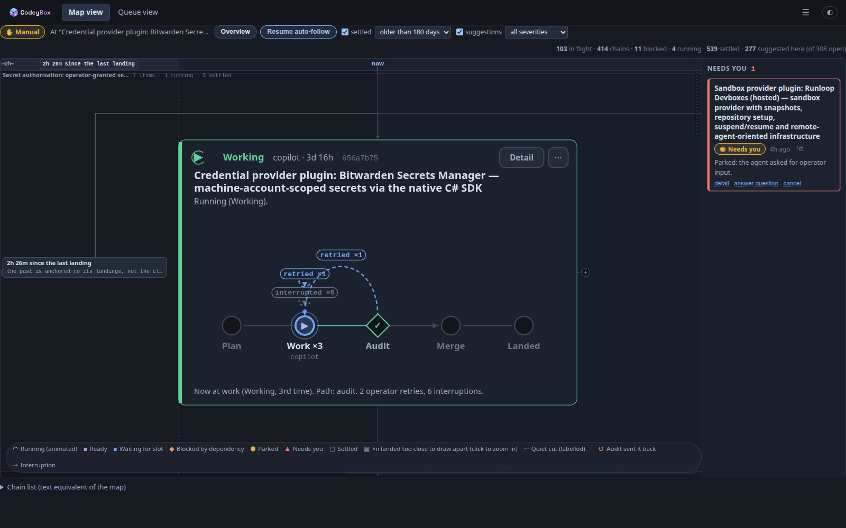The height and width of the screenshot is (528, 846).
Task: Open the ellipsis more-actions button
Action: pos(558,157)
